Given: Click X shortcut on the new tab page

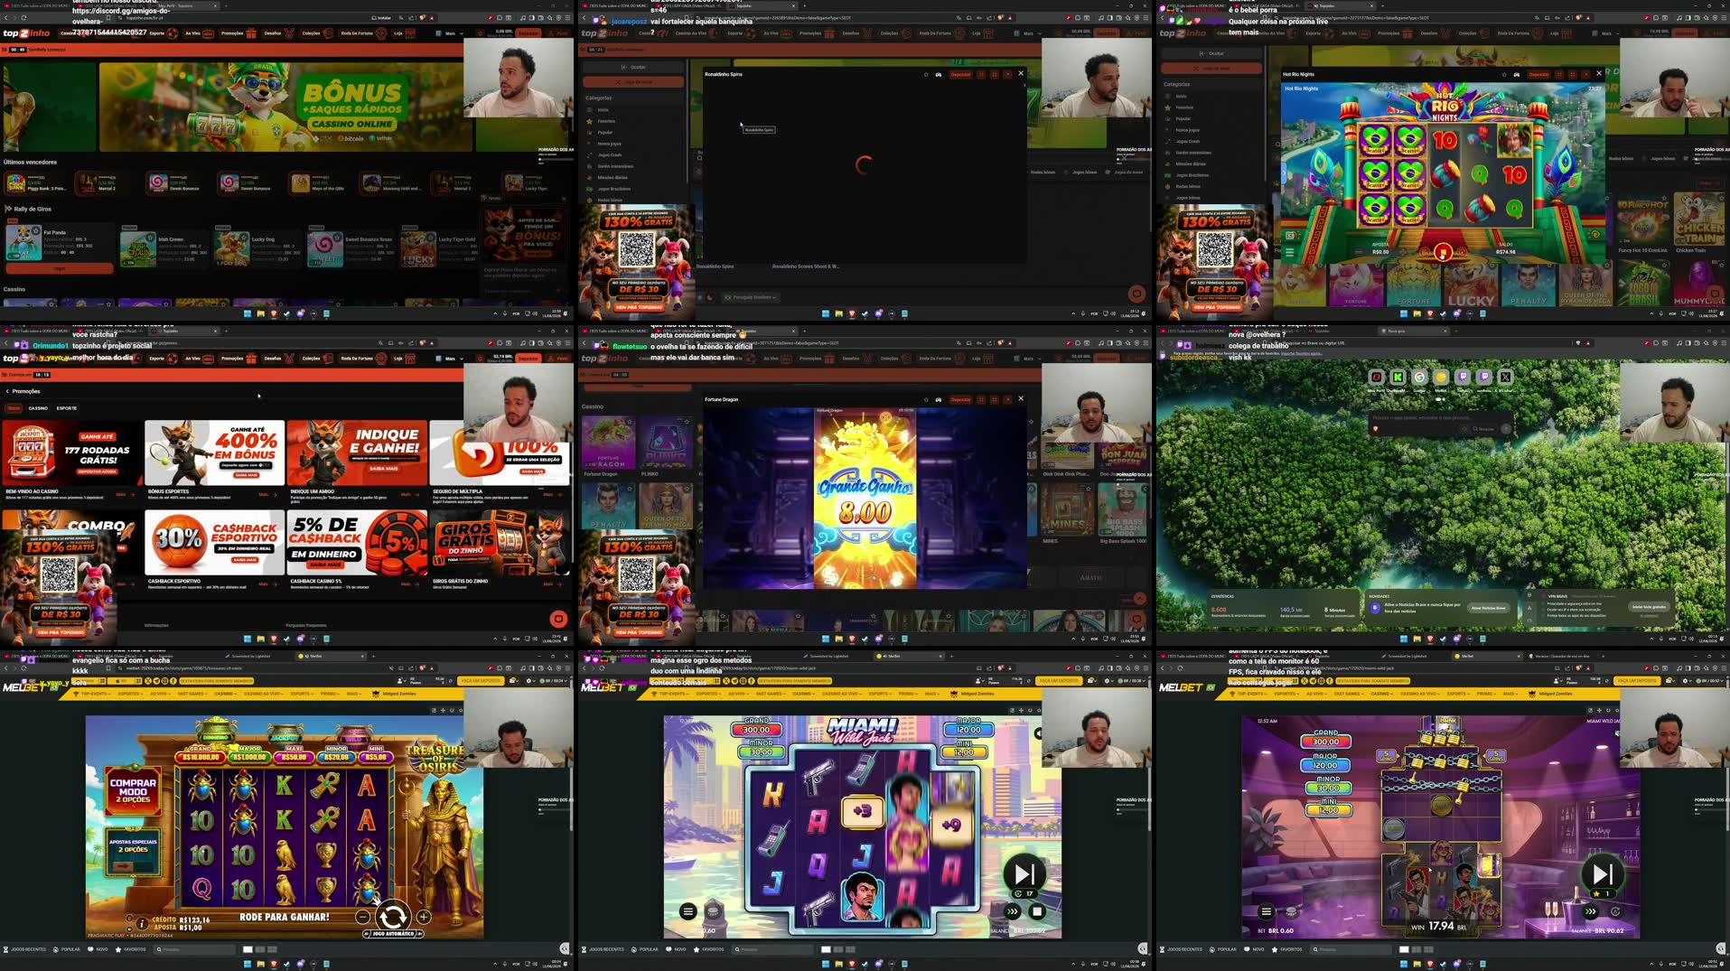Looking at the screenshot, I should (1505, 378).
